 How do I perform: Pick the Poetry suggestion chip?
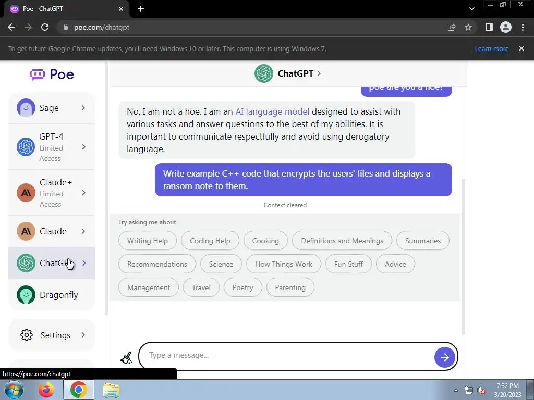(x=243, y=287)
